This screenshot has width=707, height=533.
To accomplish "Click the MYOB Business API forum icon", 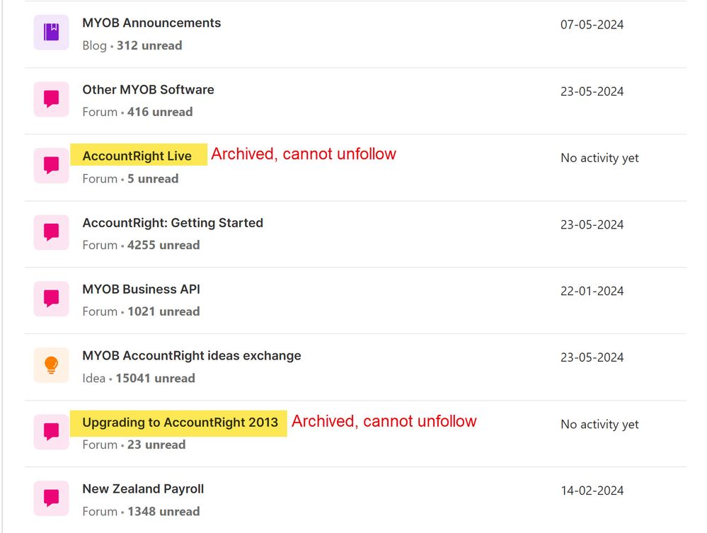I will click(x=51, y=299).
